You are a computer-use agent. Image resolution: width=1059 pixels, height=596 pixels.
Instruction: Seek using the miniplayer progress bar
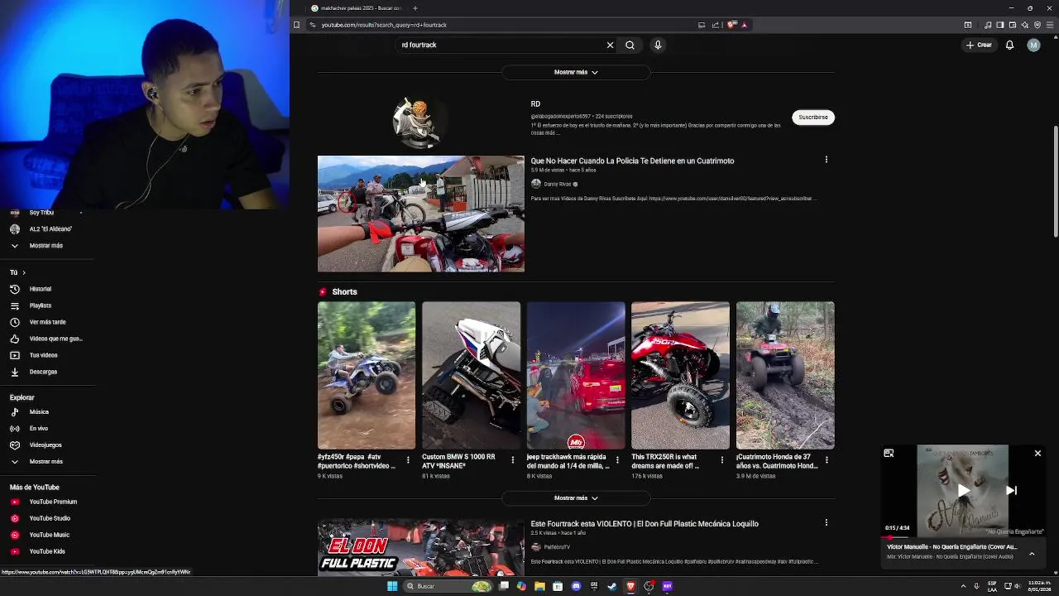click(x=963, y=538)
